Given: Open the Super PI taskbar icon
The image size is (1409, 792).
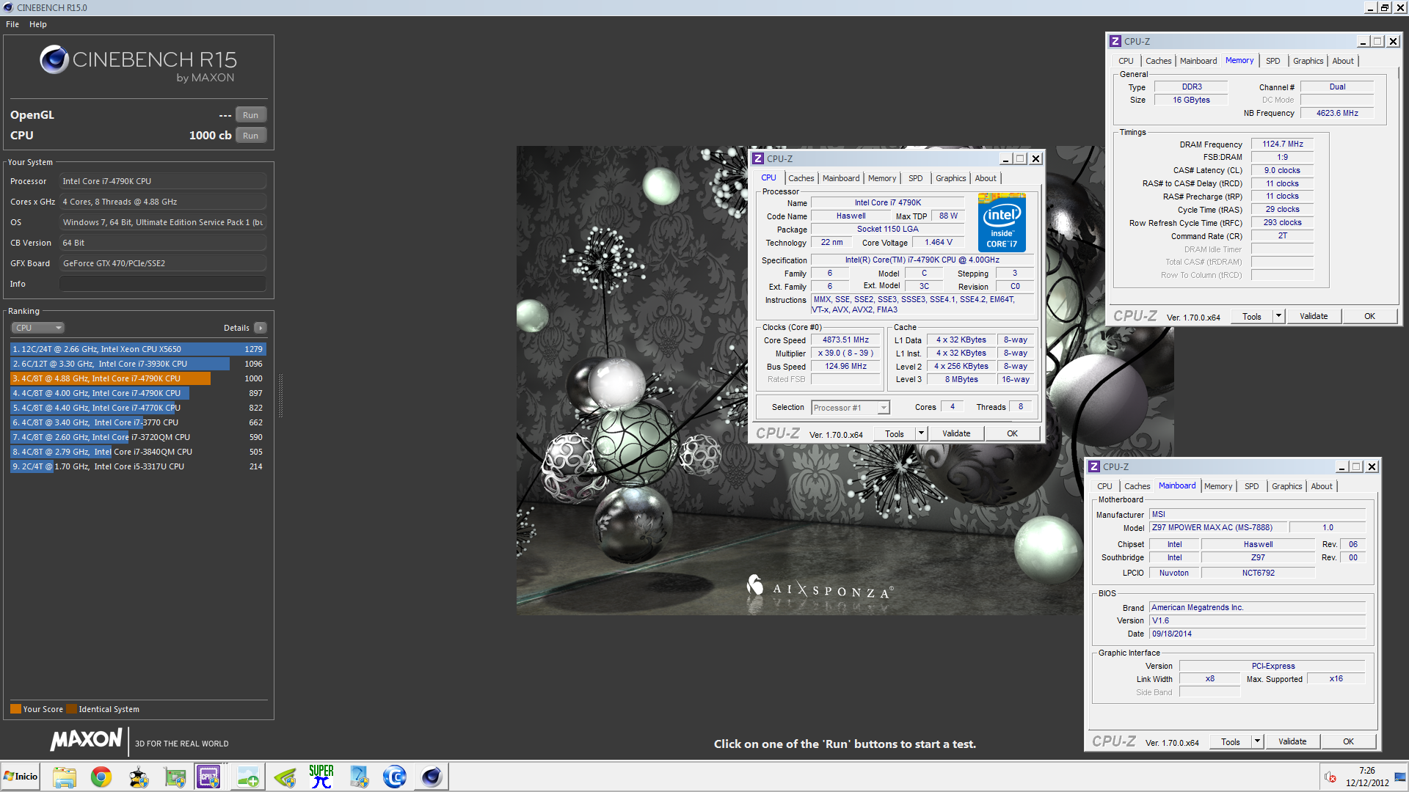Looking at the screenshot, I should click(x=321, y=777).
